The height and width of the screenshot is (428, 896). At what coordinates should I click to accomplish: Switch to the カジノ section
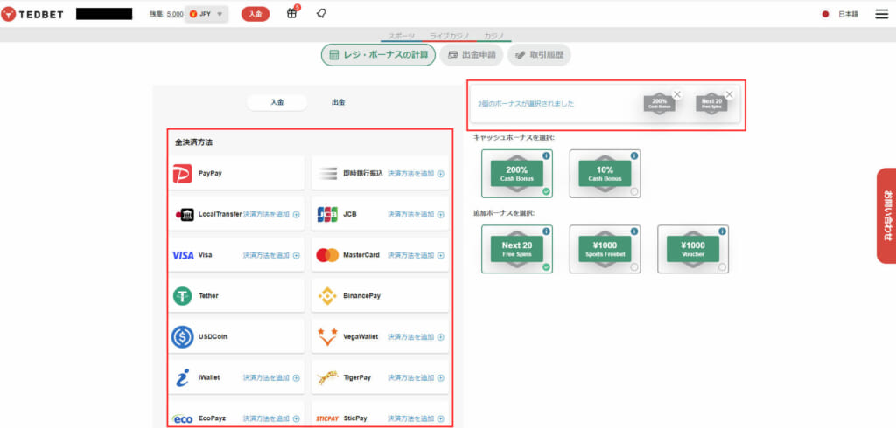click(493, 36)
